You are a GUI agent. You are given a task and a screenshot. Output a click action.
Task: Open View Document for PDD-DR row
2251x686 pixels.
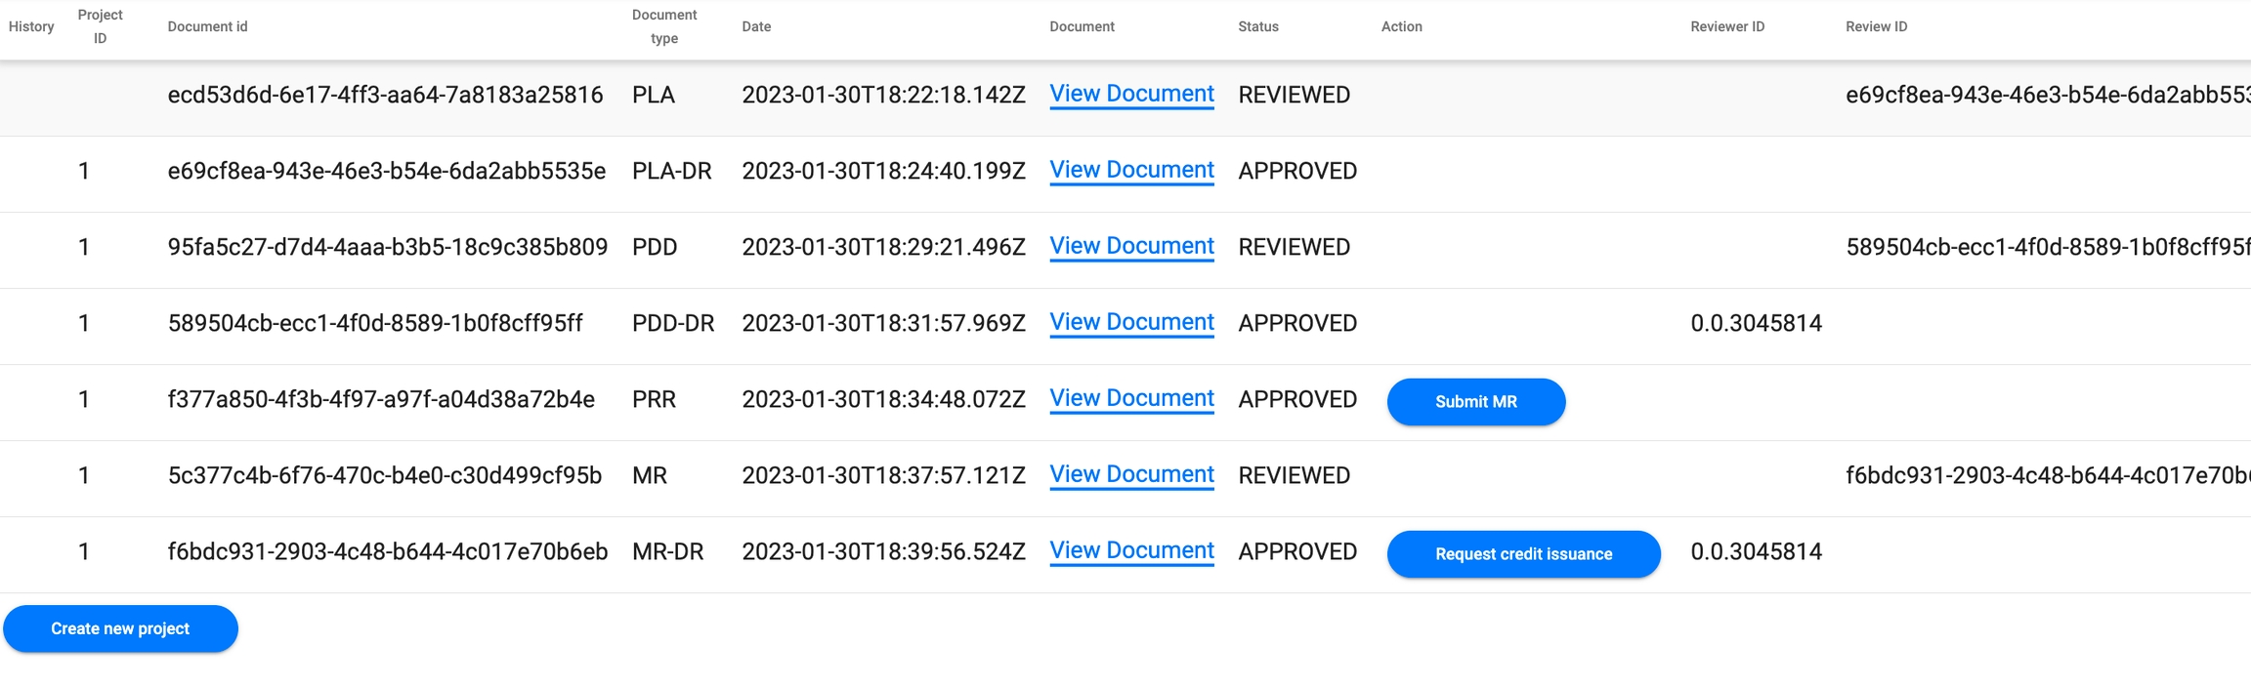coord(1131,322)
